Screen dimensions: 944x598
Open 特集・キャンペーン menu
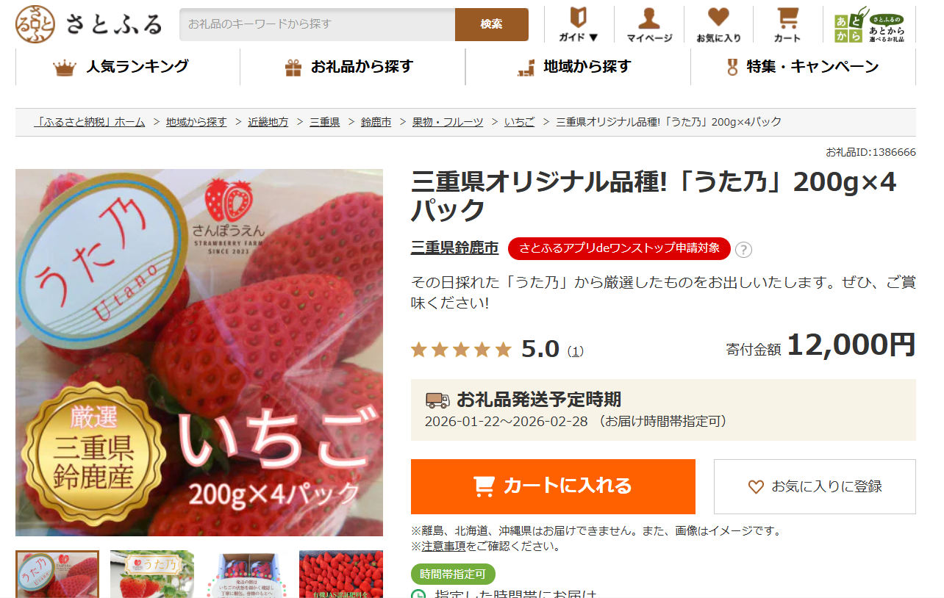803,67
